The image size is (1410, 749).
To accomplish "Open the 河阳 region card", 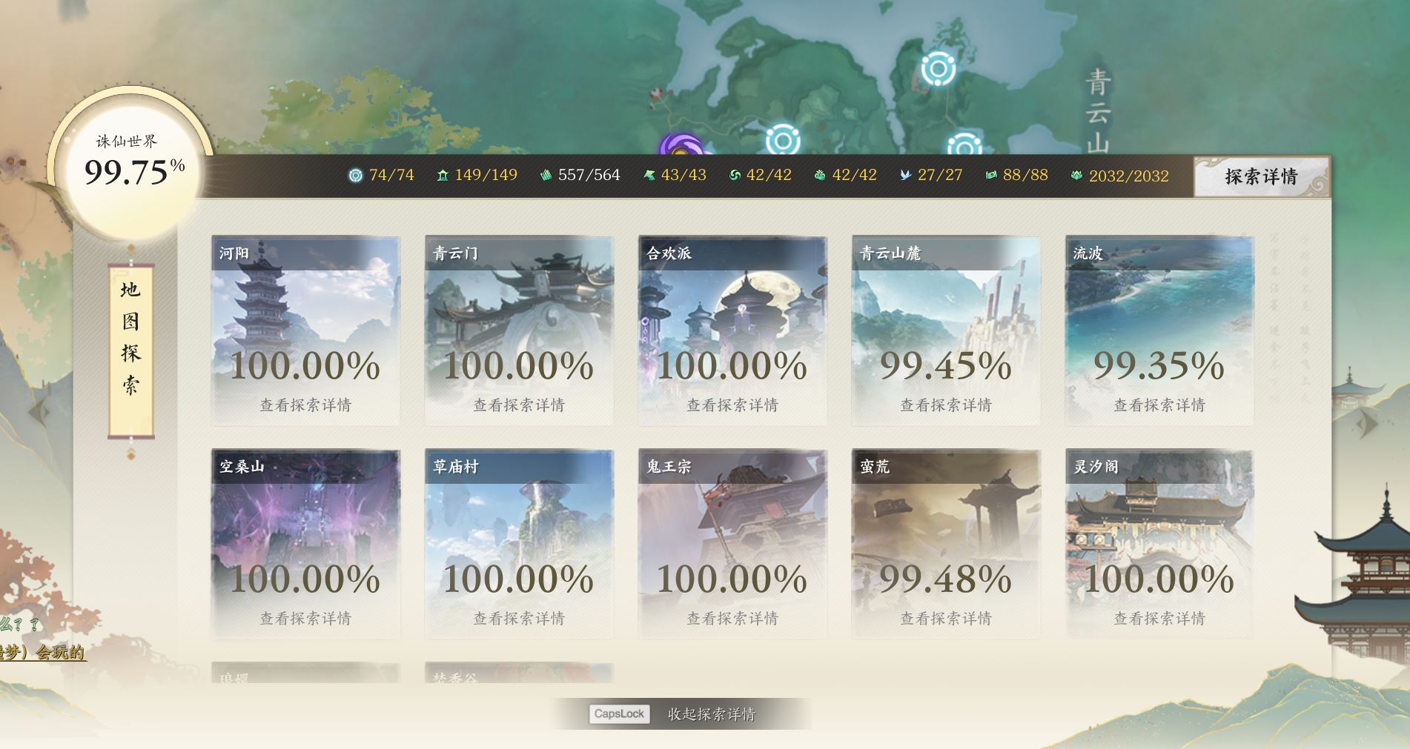I will [305, 330].
